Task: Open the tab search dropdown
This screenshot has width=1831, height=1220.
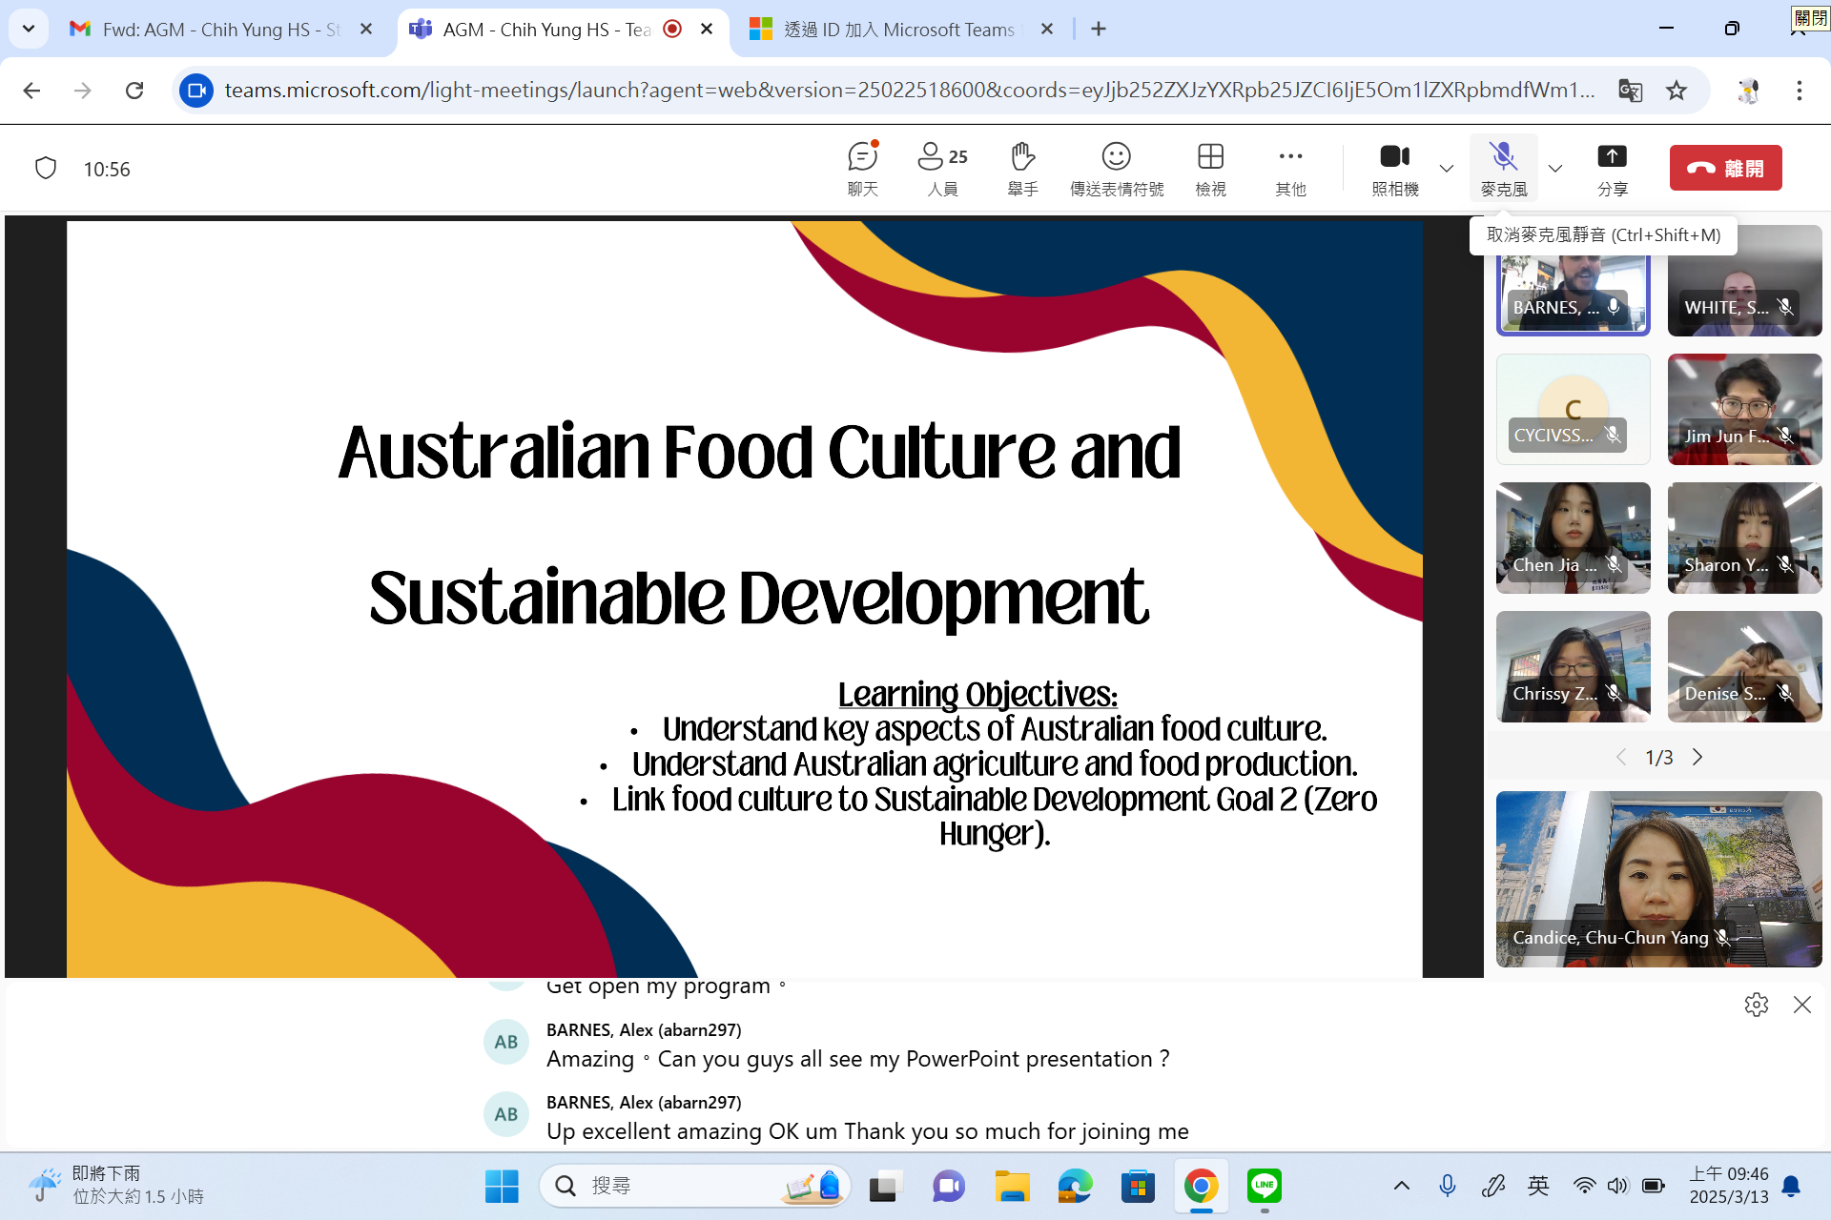Action: pos(29,30)
